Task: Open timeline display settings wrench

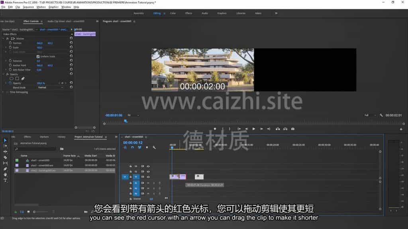Action: (x=154, y=147)
